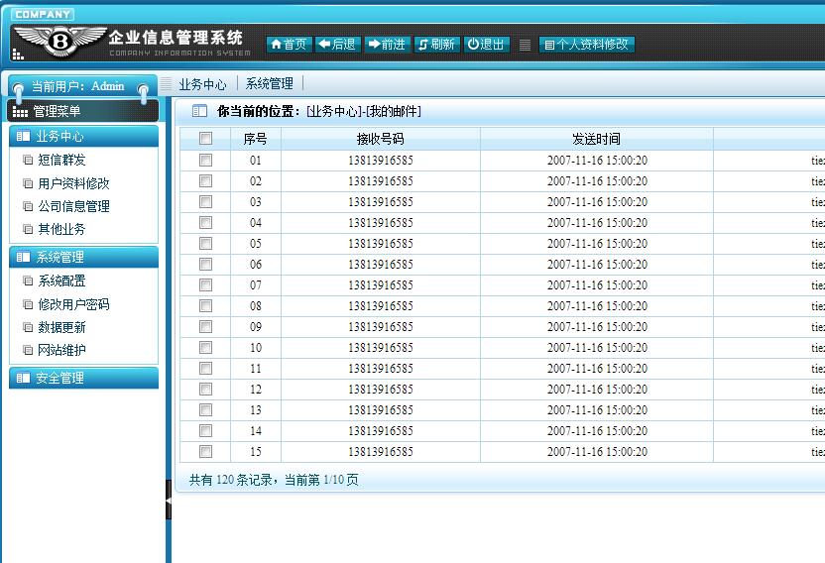Open 短信群发 in the sidebar

click(x=61, y=160)
